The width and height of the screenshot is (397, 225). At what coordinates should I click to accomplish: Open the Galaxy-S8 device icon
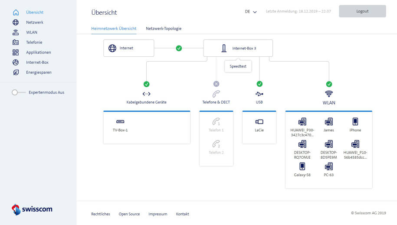[302, 166]
